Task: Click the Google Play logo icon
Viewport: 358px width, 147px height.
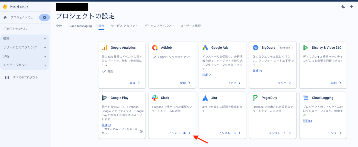Action: click(x=105, y=98)
